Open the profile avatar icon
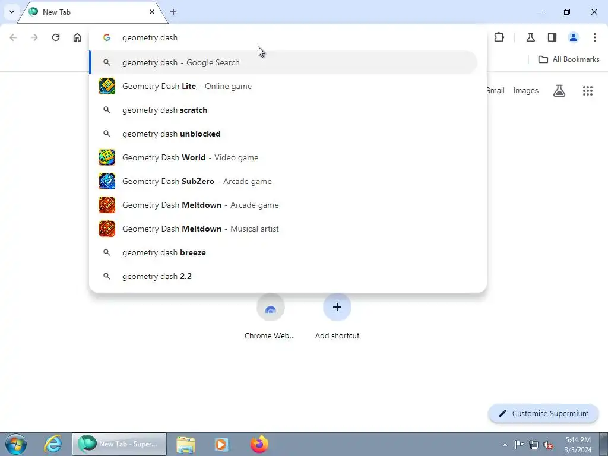This screenshot has width=608, height=456. click(574, 37)
